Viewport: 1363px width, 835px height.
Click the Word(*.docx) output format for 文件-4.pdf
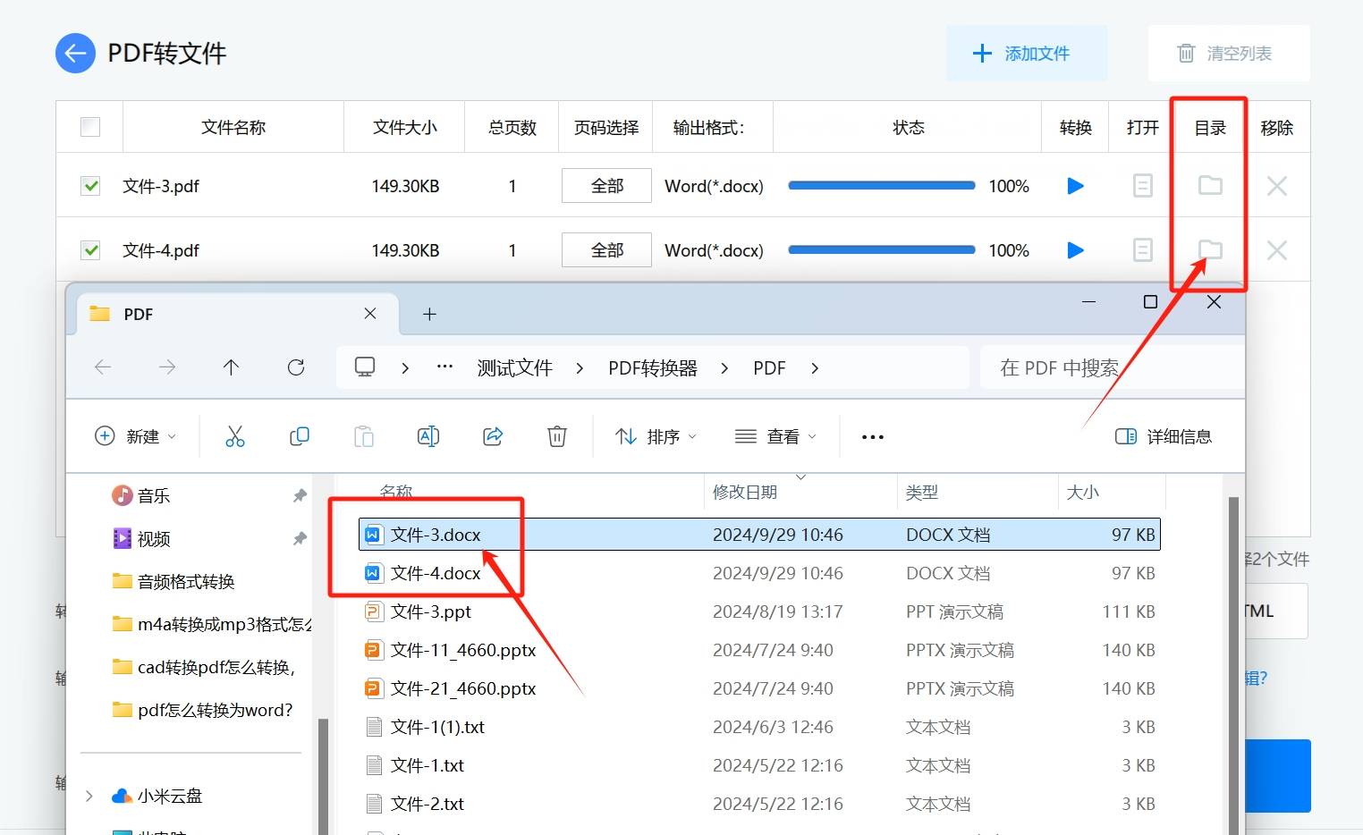pos(714,250)
